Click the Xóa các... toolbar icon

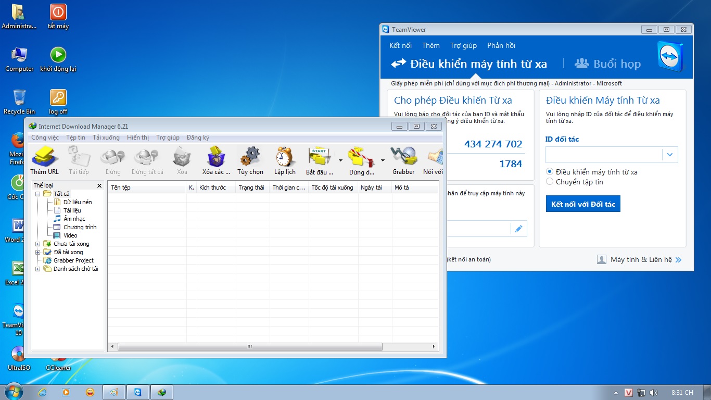point(216,160)
